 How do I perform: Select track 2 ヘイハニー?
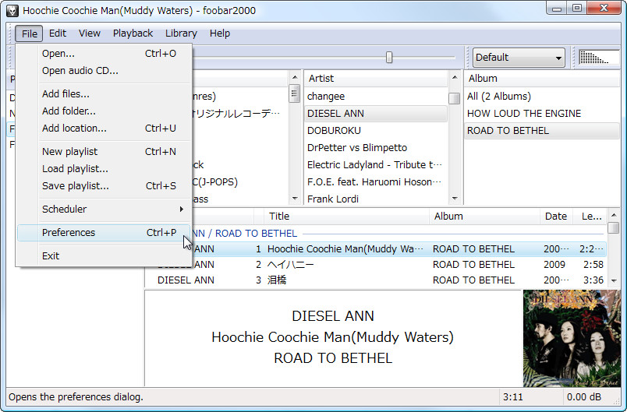coord(376,265)
